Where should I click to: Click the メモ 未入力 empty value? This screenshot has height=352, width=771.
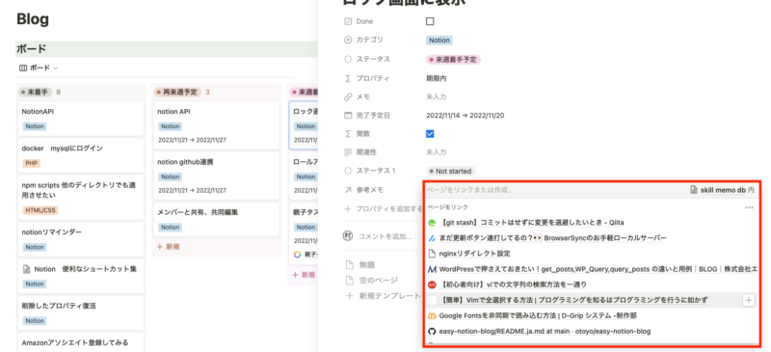coord(437,97)
